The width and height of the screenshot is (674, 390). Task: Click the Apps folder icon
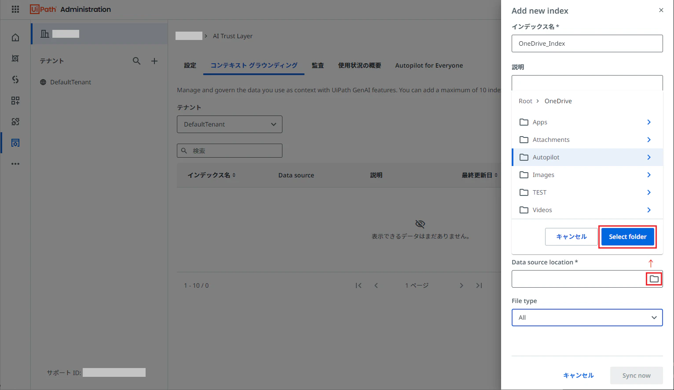click(524, 122)
